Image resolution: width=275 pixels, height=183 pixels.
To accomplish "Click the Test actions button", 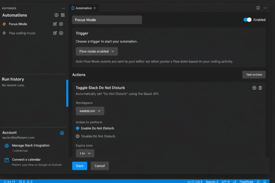I will tap(254, 75).
